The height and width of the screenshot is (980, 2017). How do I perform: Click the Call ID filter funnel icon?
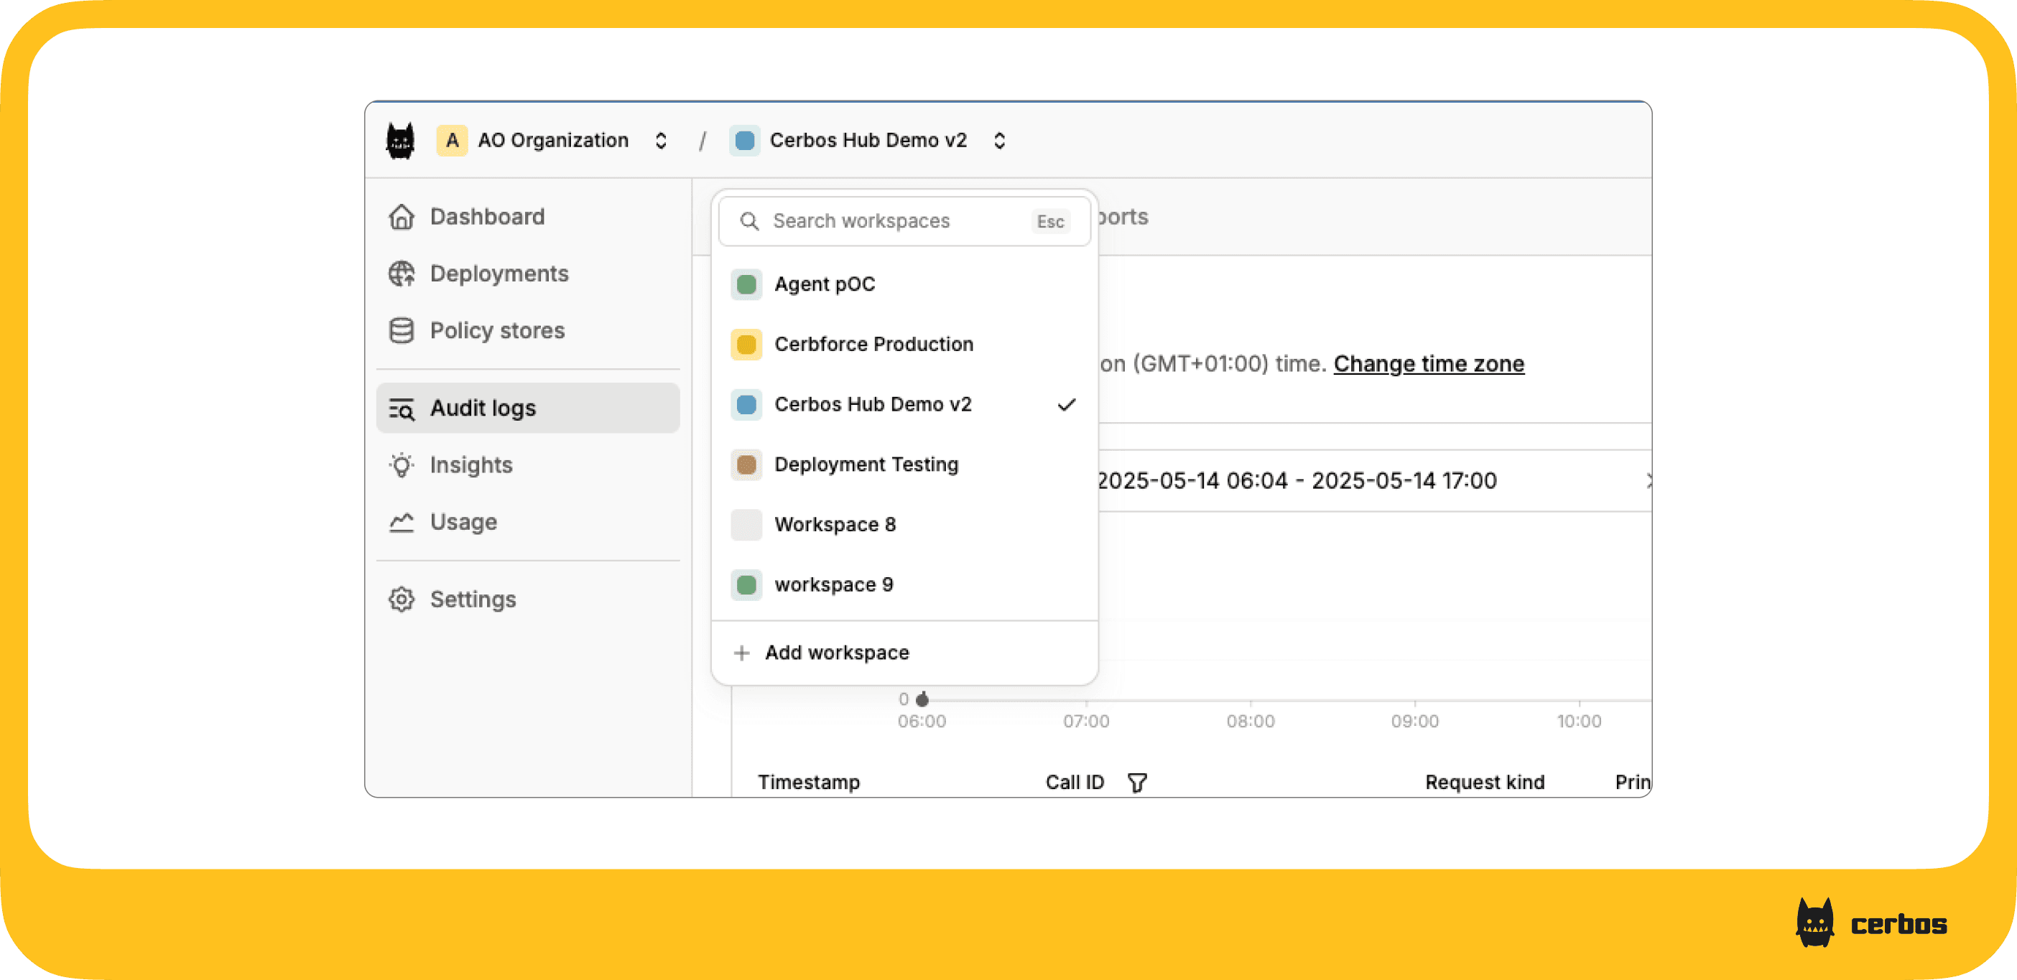point(1137,782)
